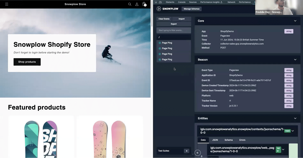Image resolution: width=303 pixels, height=158 pixels.
Task: Click the Snowplow Shopify Store heading
Action: [52, 44]
